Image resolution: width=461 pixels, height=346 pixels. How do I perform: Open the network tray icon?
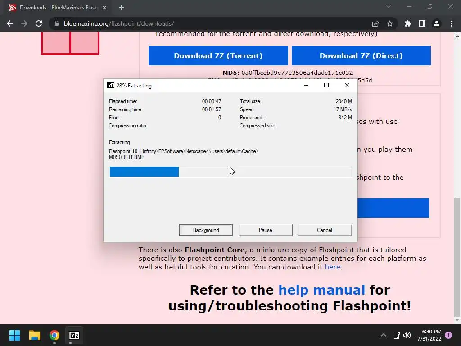click(396, 335)
